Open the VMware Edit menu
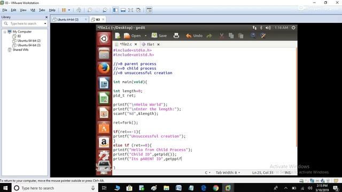The image size is (342, 192). 13,10
